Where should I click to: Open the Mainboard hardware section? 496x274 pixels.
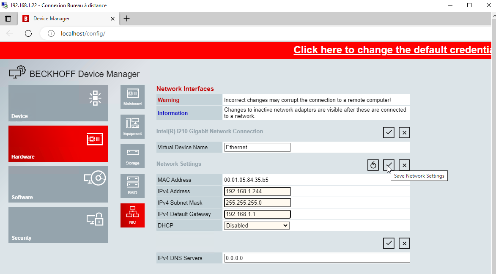point(132,97)
